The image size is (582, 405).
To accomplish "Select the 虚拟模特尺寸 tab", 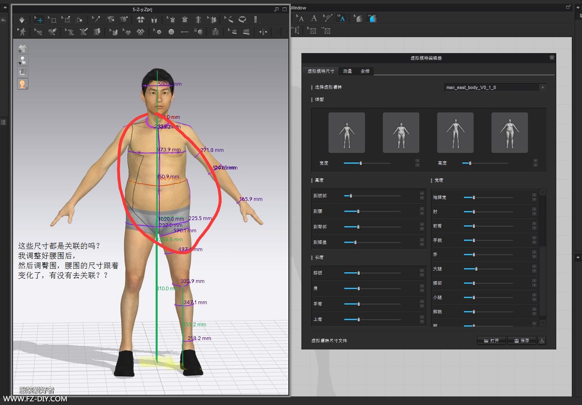I will (x=321, y=71).
